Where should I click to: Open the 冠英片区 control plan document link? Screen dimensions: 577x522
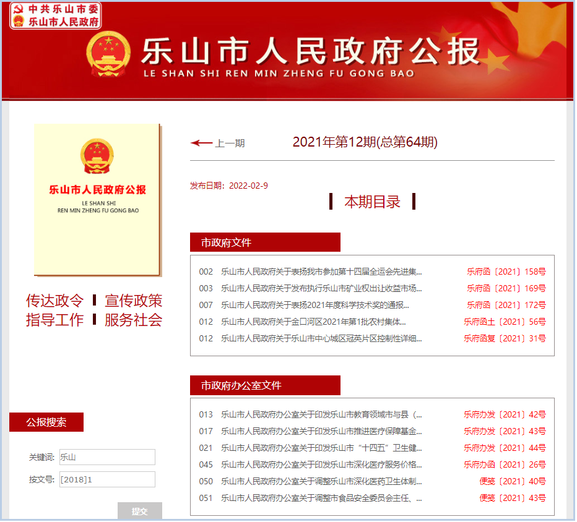pos(321,338)
